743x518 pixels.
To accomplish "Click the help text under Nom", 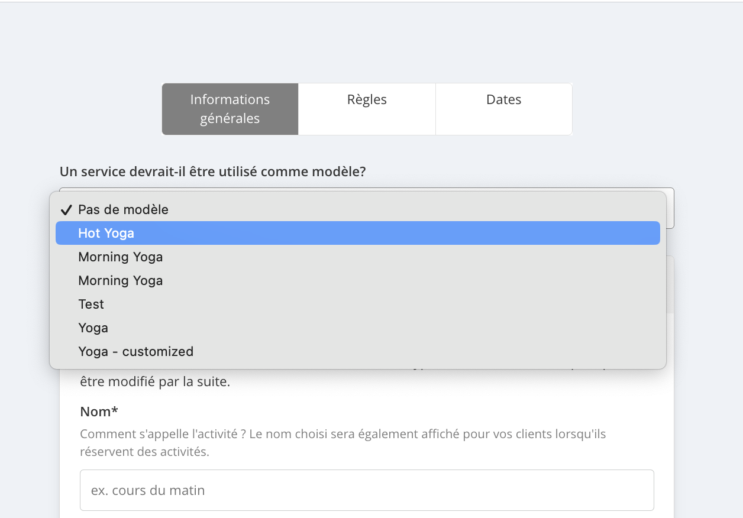I will [343, 443].
